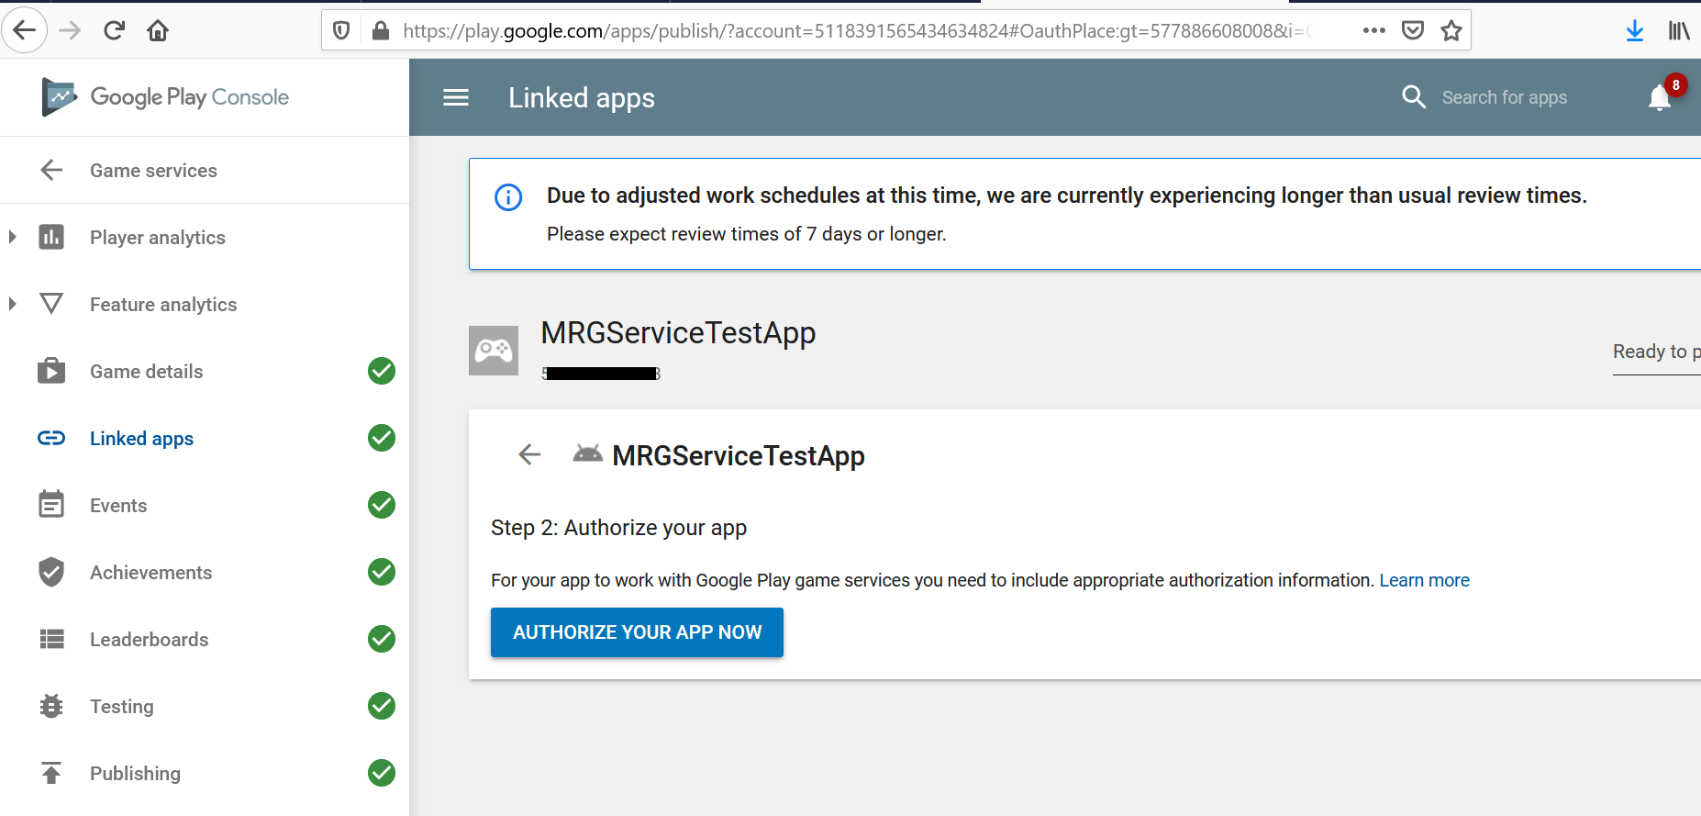
Task: Click the Publishing upload icon
Action: tap(51, 773)
